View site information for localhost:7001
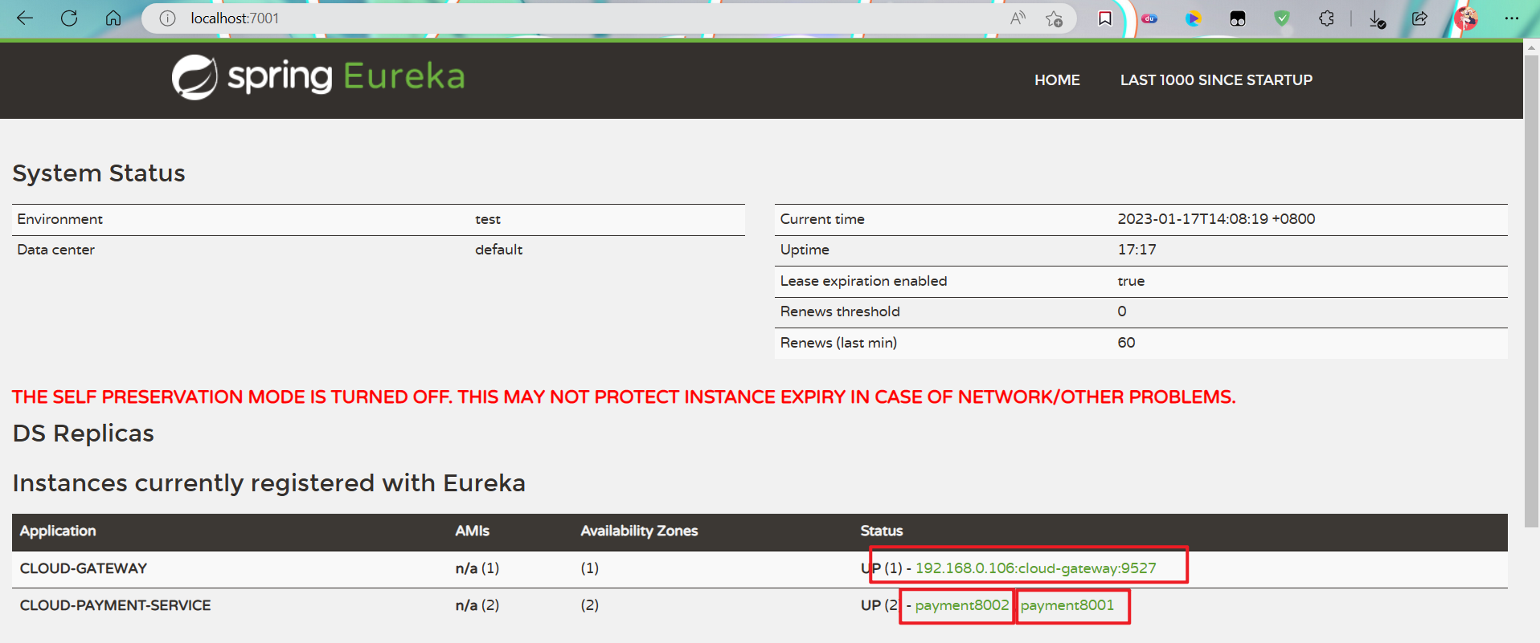 click(167, 18)
